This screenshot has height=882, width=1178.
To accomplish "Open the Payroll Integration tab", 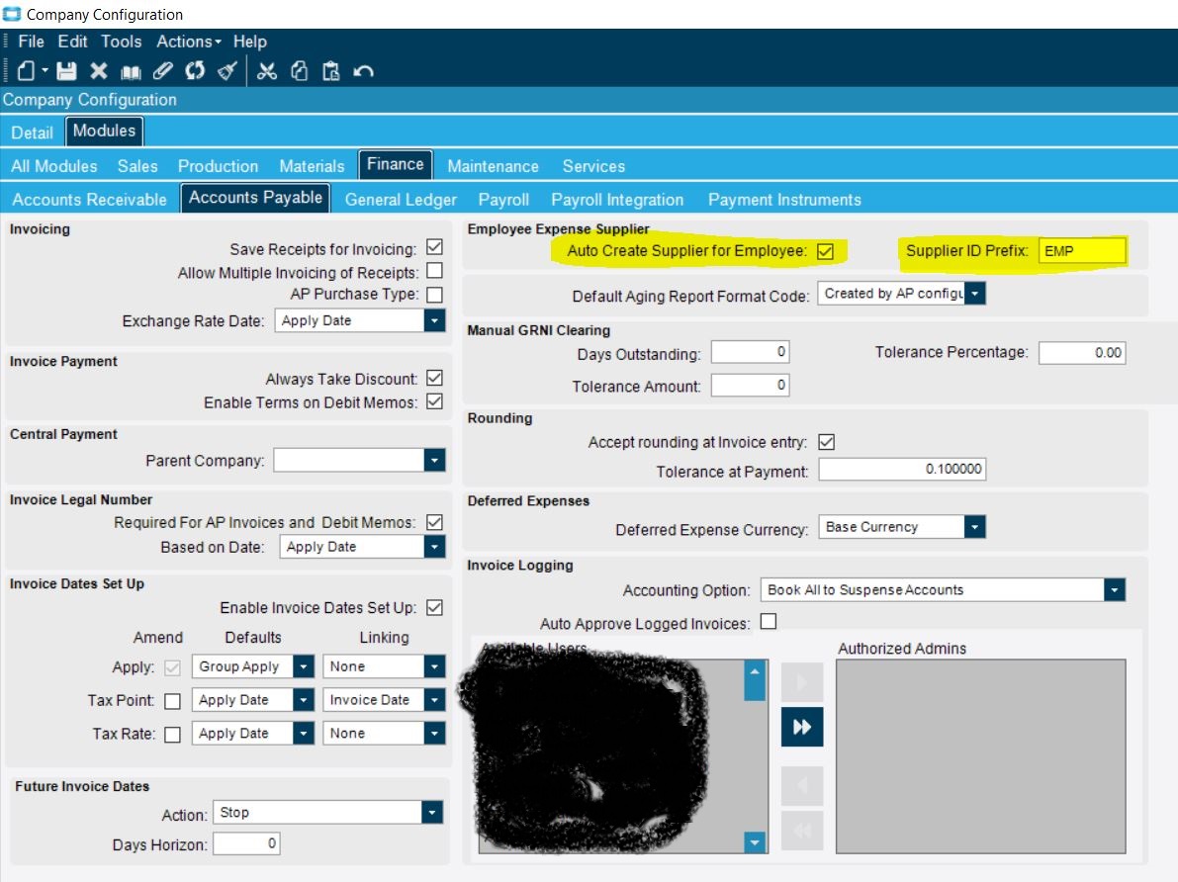I will pyautogui.click(x=617, y=200).
